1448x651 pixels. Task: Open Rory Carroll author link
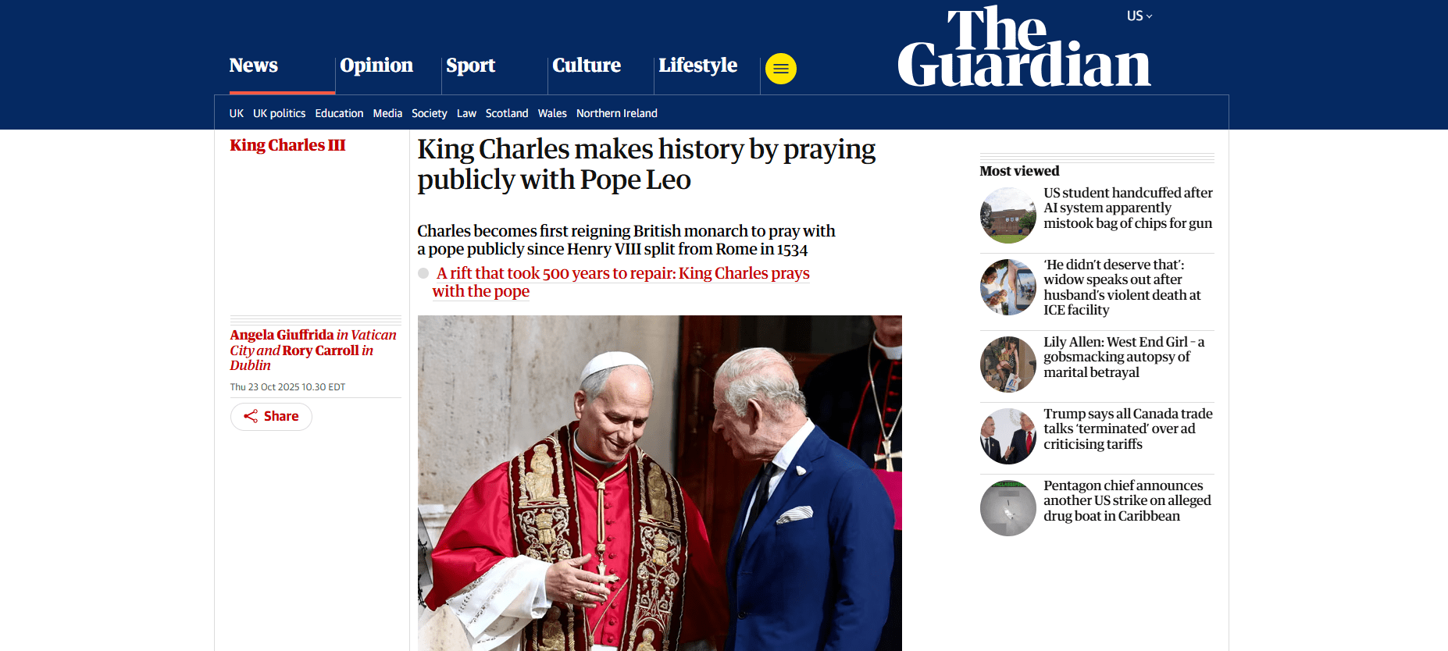click(321, 350)
